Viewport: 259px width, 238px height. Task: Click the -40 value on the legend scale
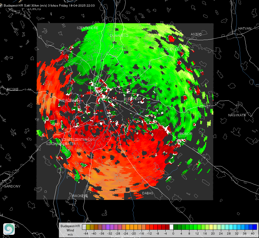(x=94, y=234)
